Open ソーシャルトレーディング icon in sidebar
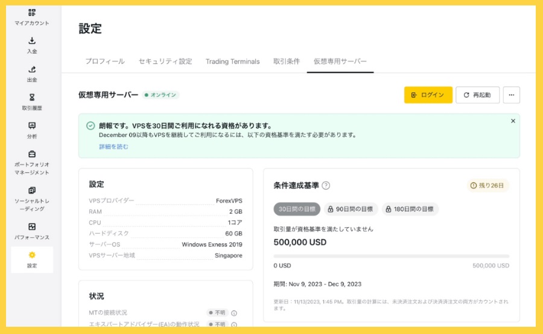543x334 pixels. pos(32,190)
